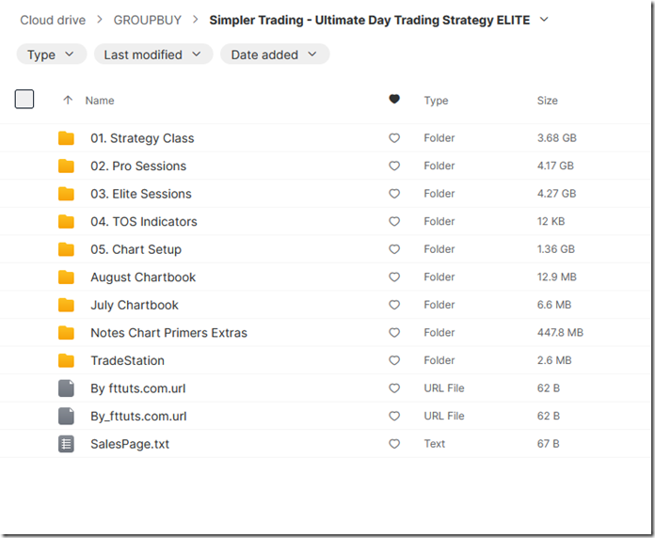Image resolution: width=655 pixels, height=538 pixels.
Task: Click the 01. Strategy Class folder icon
Action: click(x=66, y=138)
